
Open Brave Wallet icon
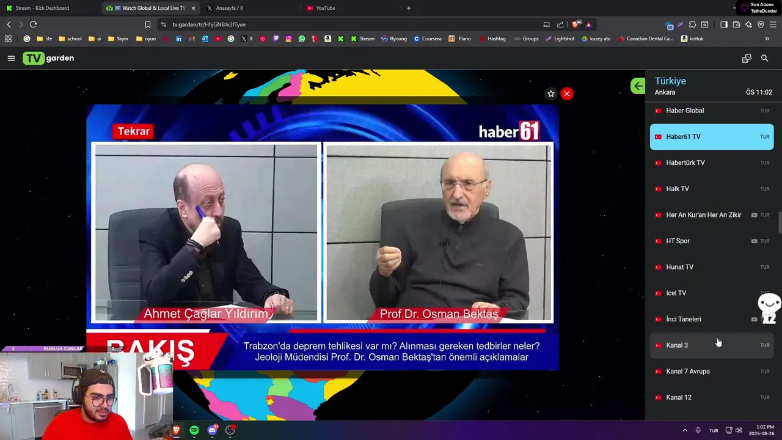(x=736, y=24)
